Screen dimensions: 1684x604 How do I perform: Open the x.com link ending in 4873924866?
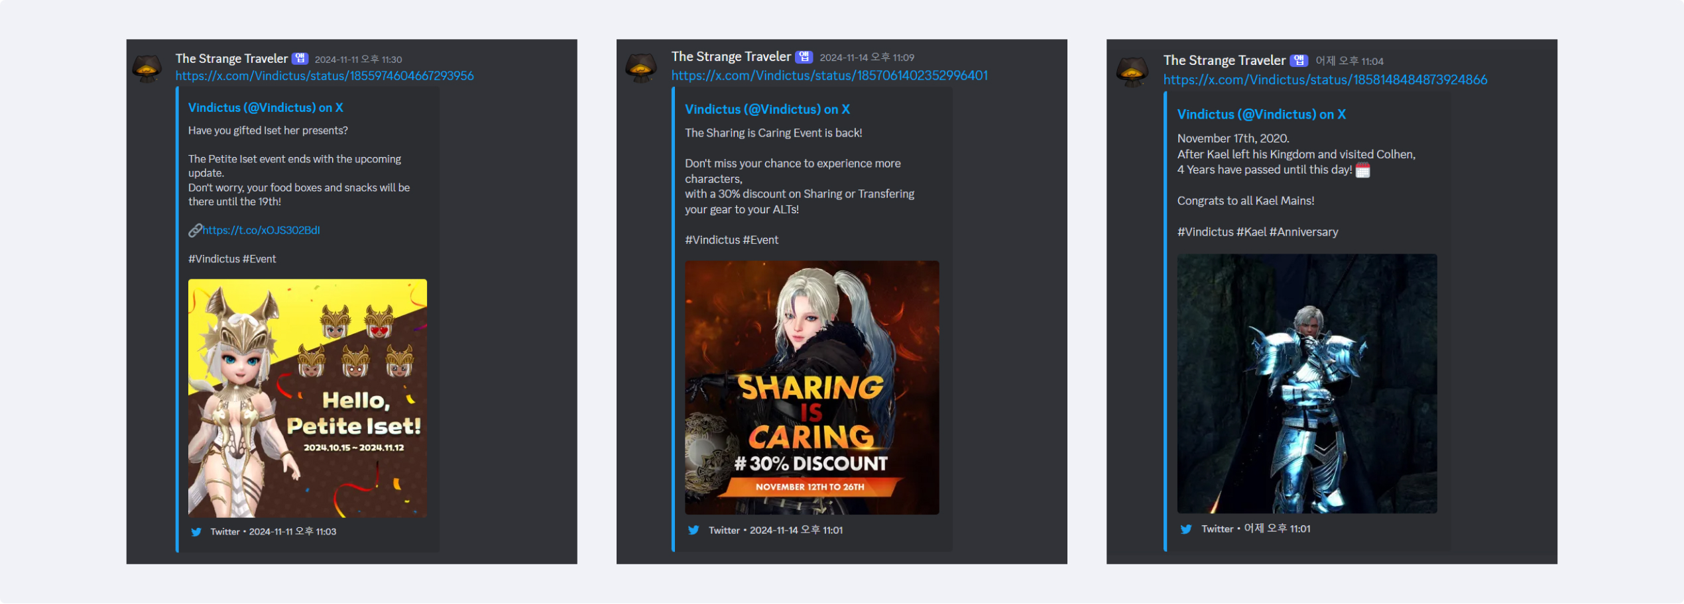point(1325,80)
